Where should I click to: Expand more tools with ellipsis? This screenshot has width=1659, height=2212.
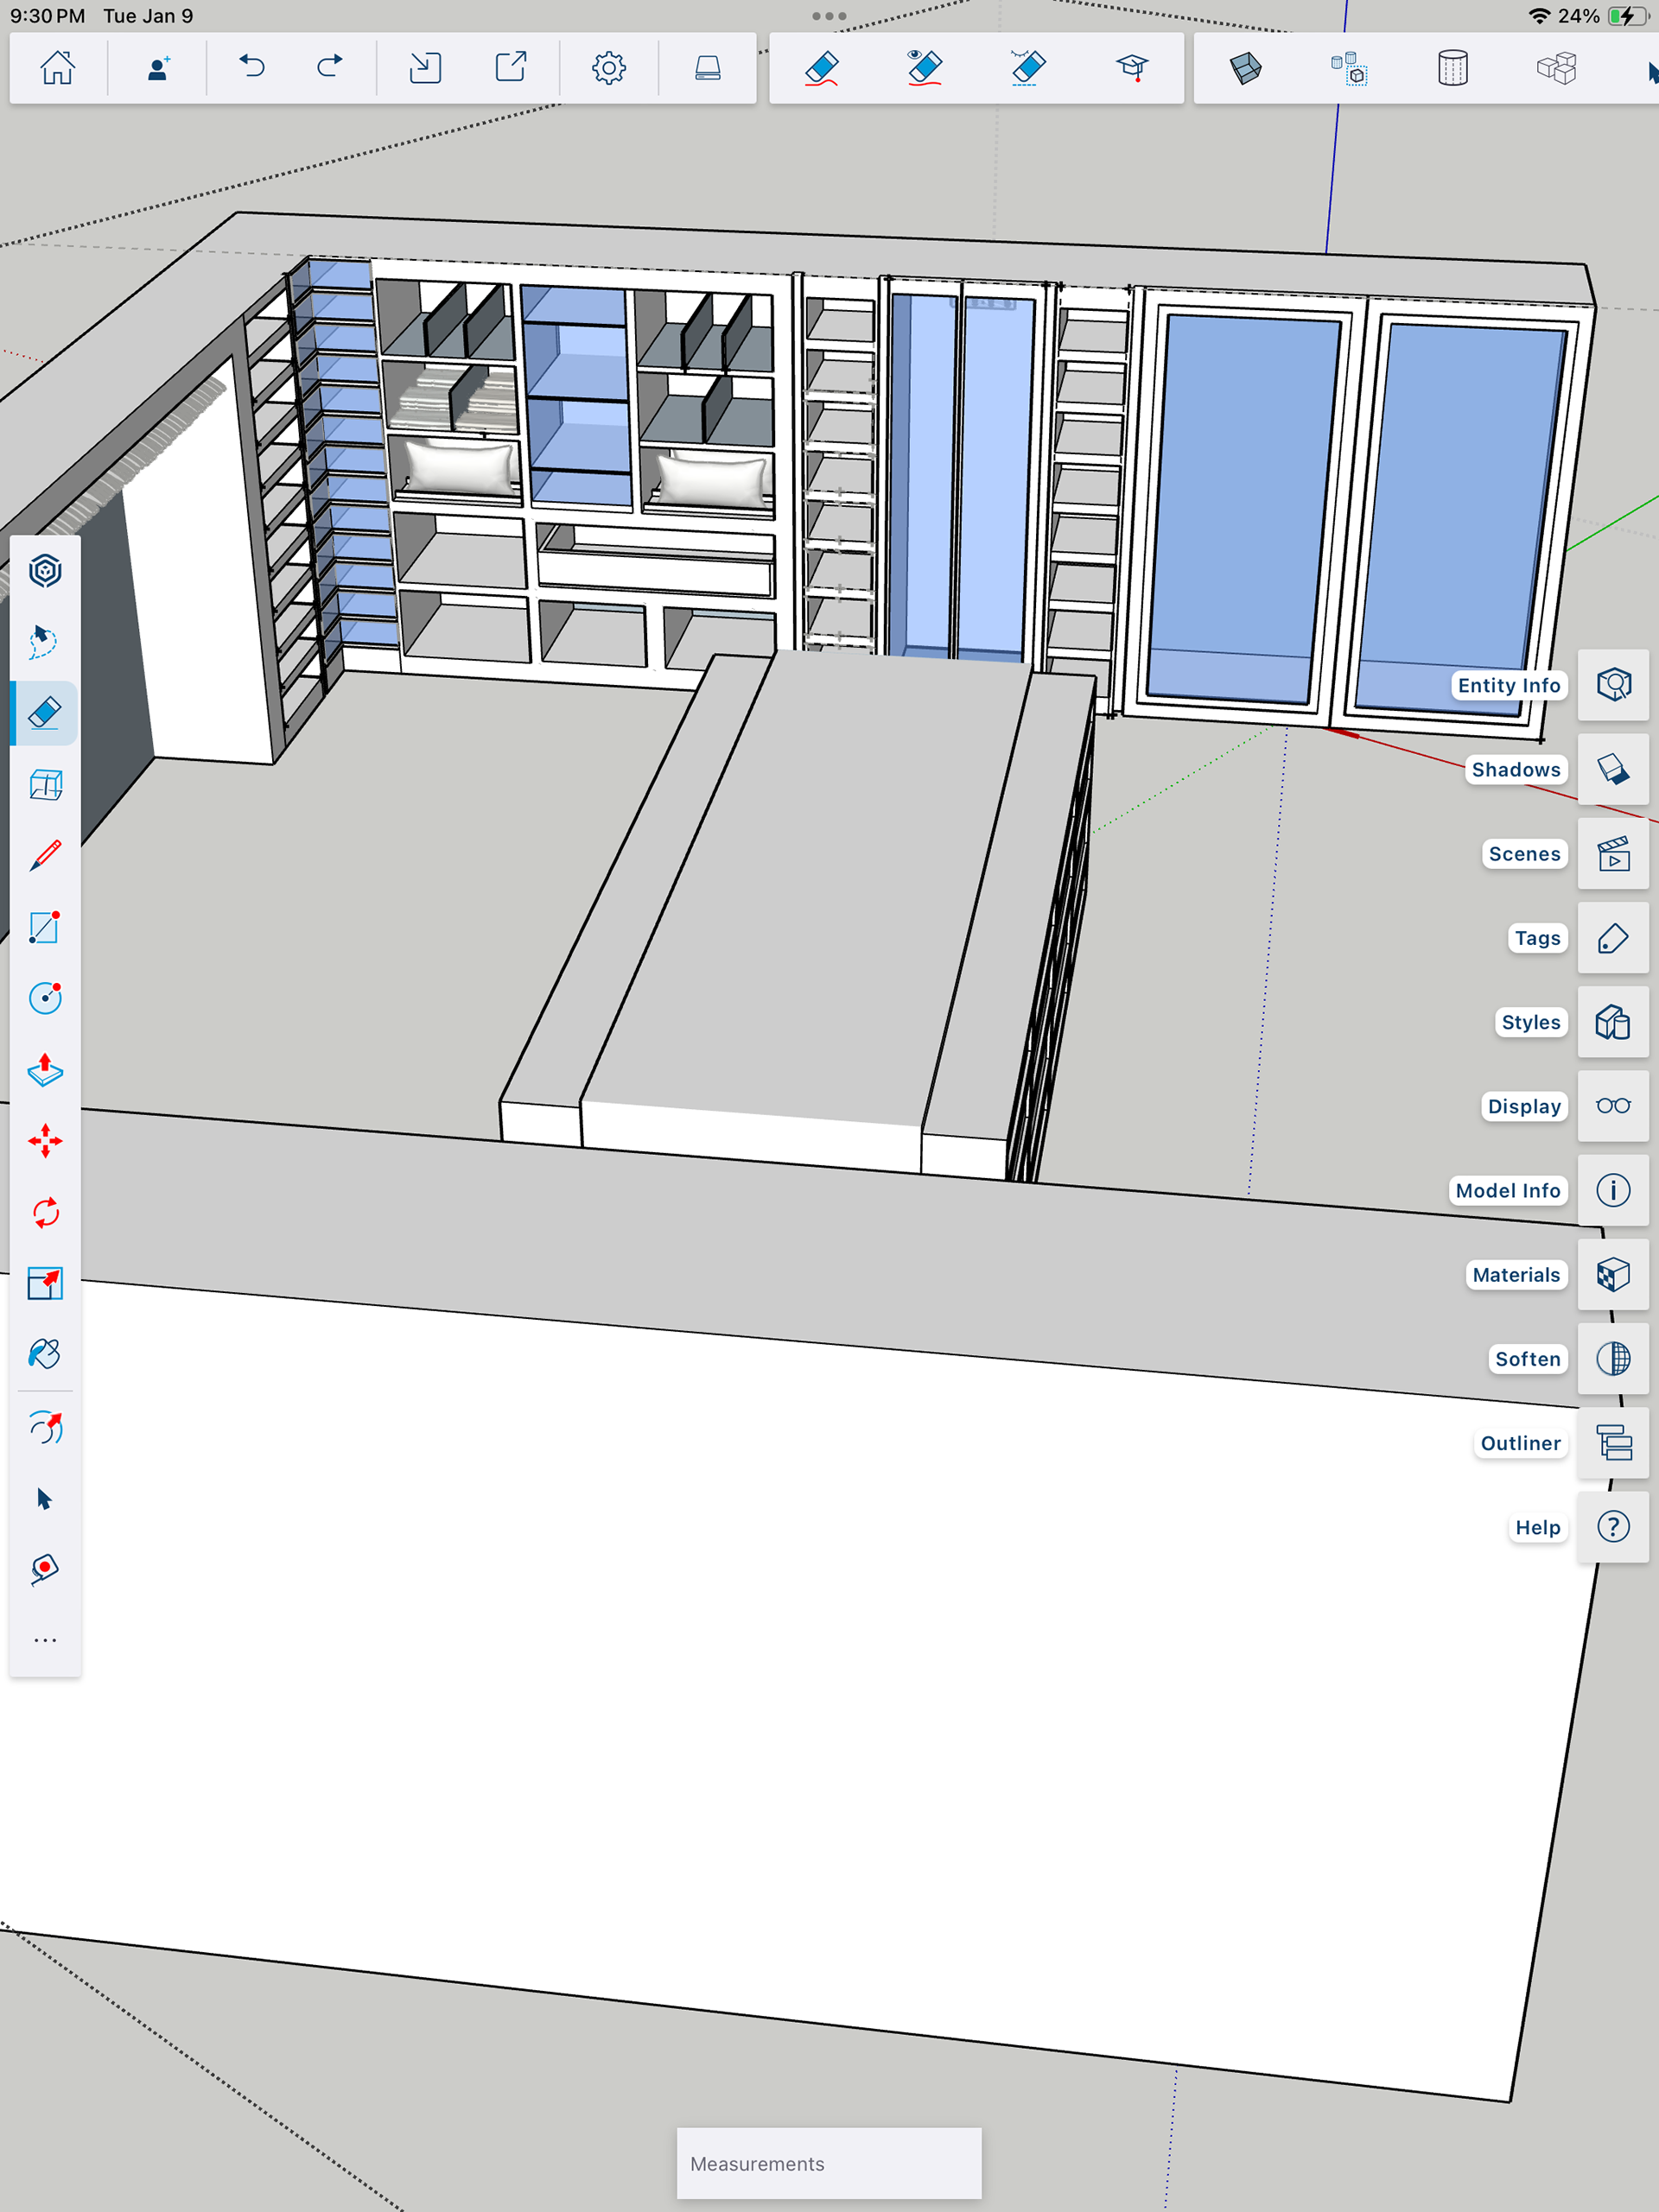[45, 1641]
